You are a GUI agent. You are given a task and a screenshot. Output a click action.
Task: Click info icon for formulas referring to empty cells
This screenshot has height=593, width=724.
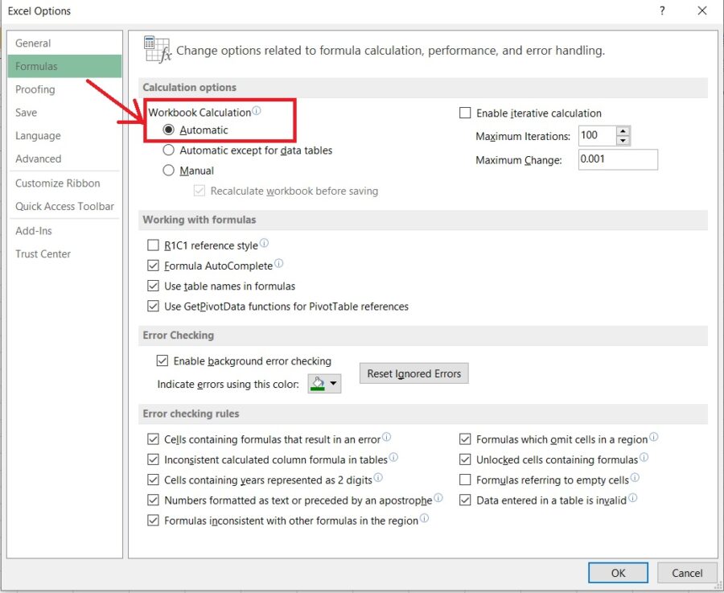click(x=635, y=478)
